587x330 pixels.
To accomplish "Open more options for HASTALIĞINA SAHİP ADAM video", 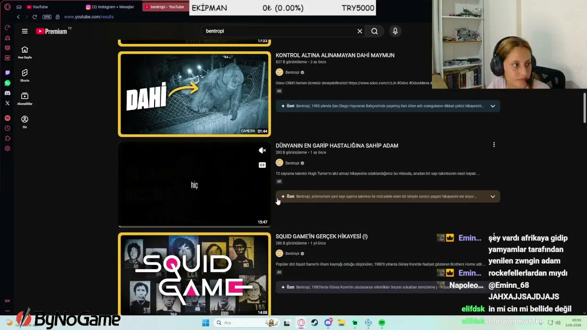I will click(494, 145).
